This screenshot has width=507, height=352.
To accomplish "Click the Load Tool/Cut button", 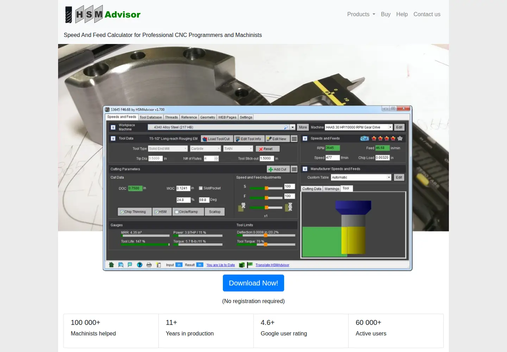I will point(216,139).
